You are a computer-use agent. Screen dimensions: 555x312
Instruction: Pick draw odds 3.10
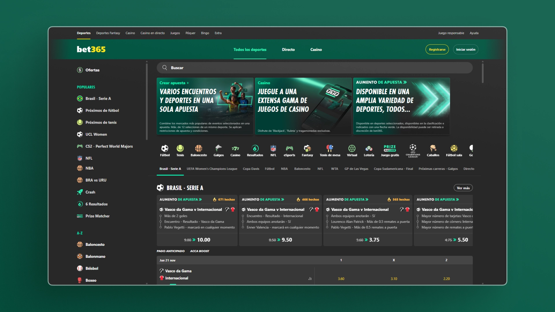(394, 279)
